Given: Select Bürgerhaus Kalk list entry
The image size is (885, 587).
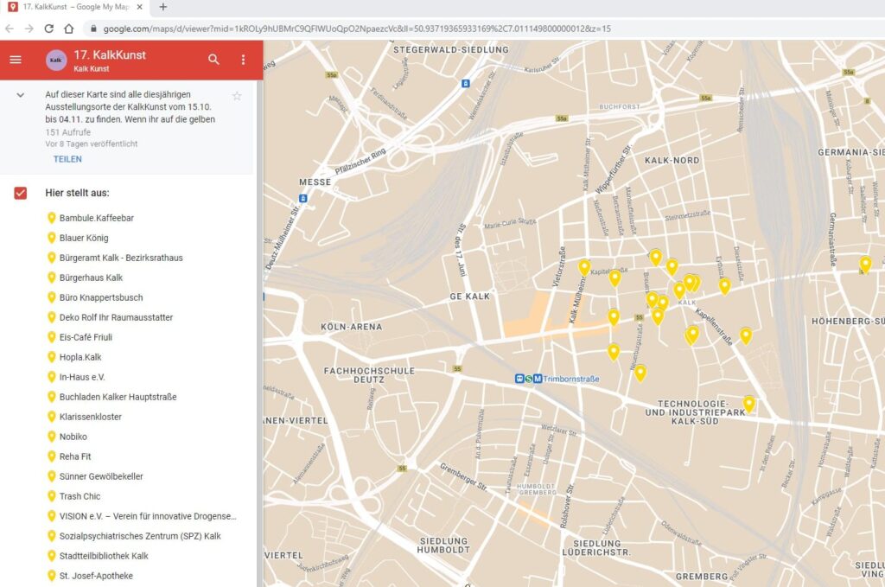Looking at the screenshot, I should 91,278.
